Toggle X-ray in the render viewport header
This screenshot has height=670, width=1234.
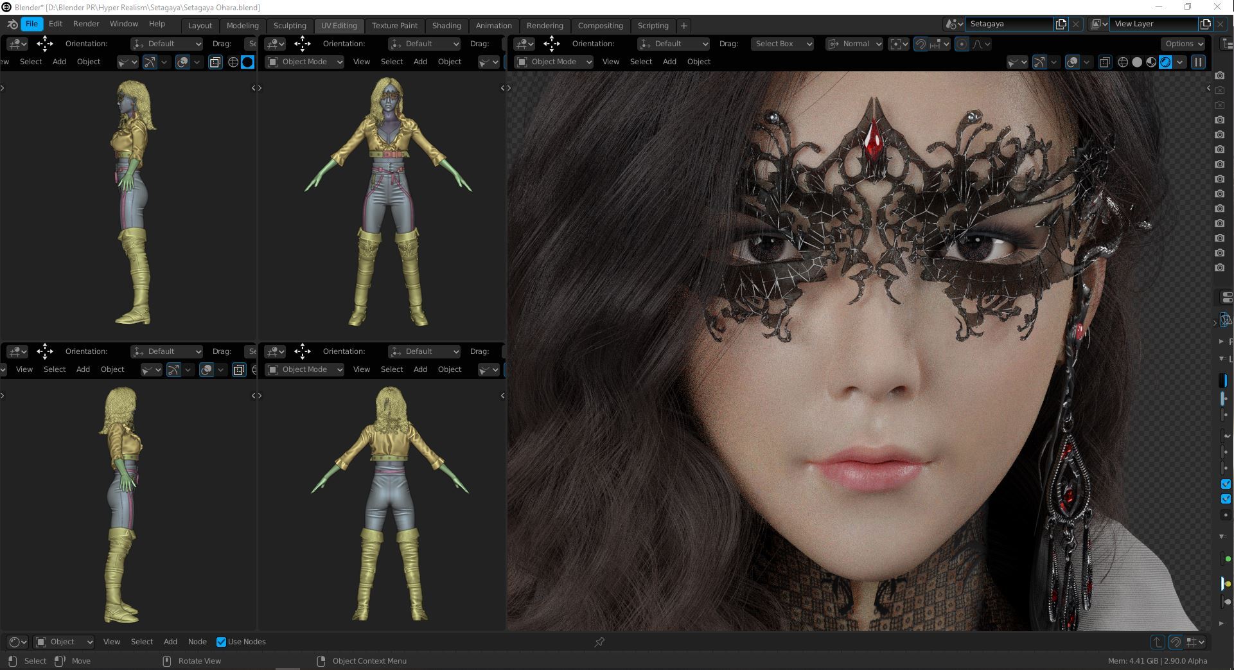click(x=1105, y=62)
